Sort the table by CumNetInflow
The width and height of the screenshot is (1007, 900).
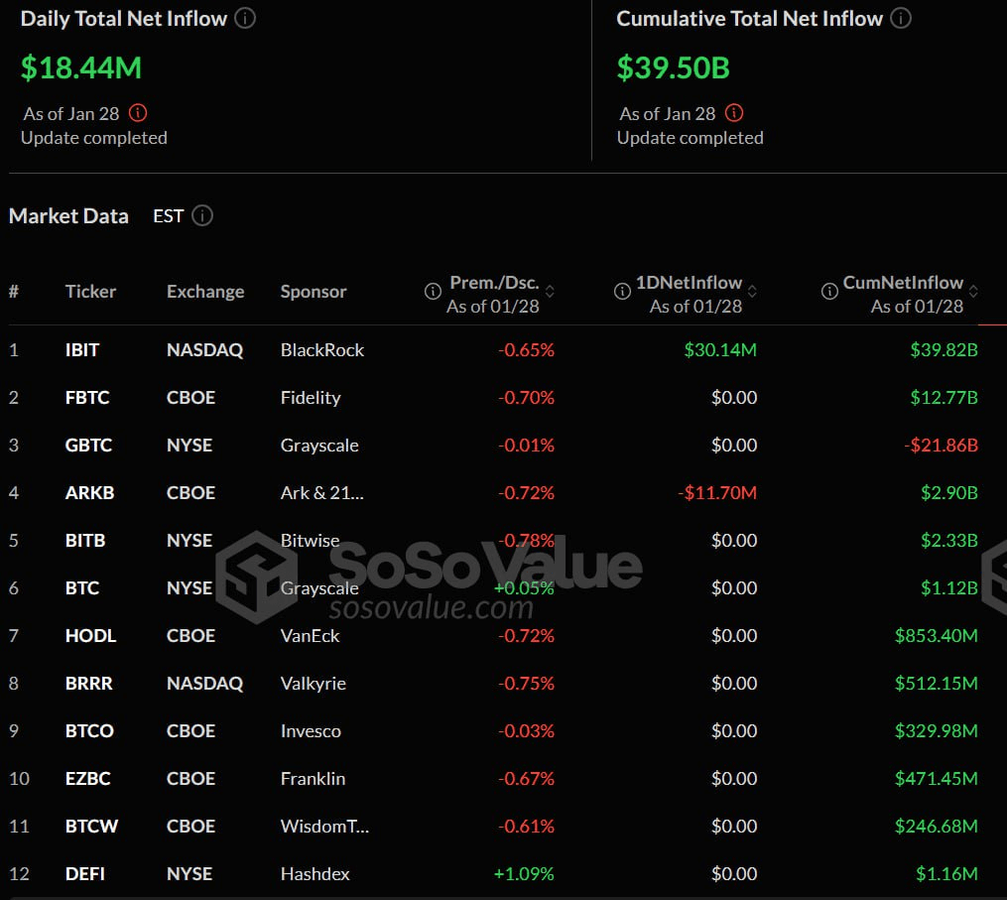974,291
